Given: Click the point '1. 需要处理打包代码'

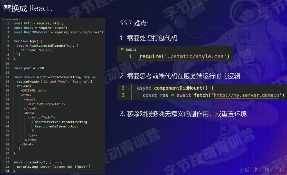Looking at the screenshot, I should 148,38.
